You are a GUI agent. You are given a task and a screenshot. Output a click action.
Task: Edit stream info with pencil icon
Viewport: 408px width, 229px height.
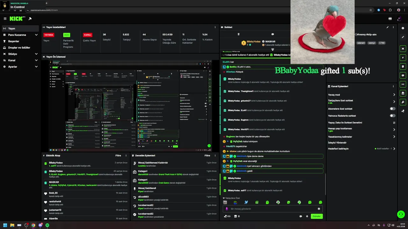point(388,27)
